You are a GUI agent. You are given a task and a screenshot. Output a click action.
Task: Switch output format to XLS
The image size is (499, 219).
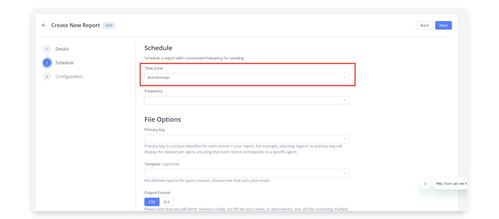point(167,202)
